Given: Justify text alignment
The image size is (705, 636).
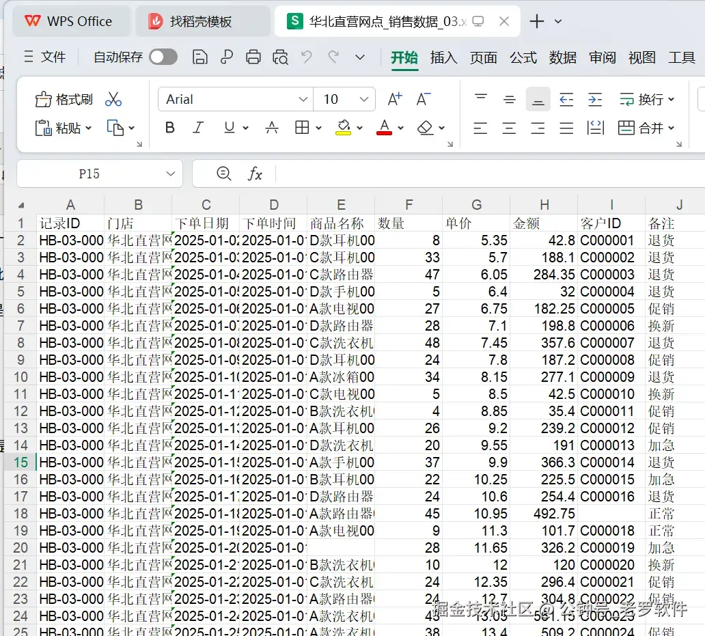Looking at the screenshot, I should (x=566, y=128).
